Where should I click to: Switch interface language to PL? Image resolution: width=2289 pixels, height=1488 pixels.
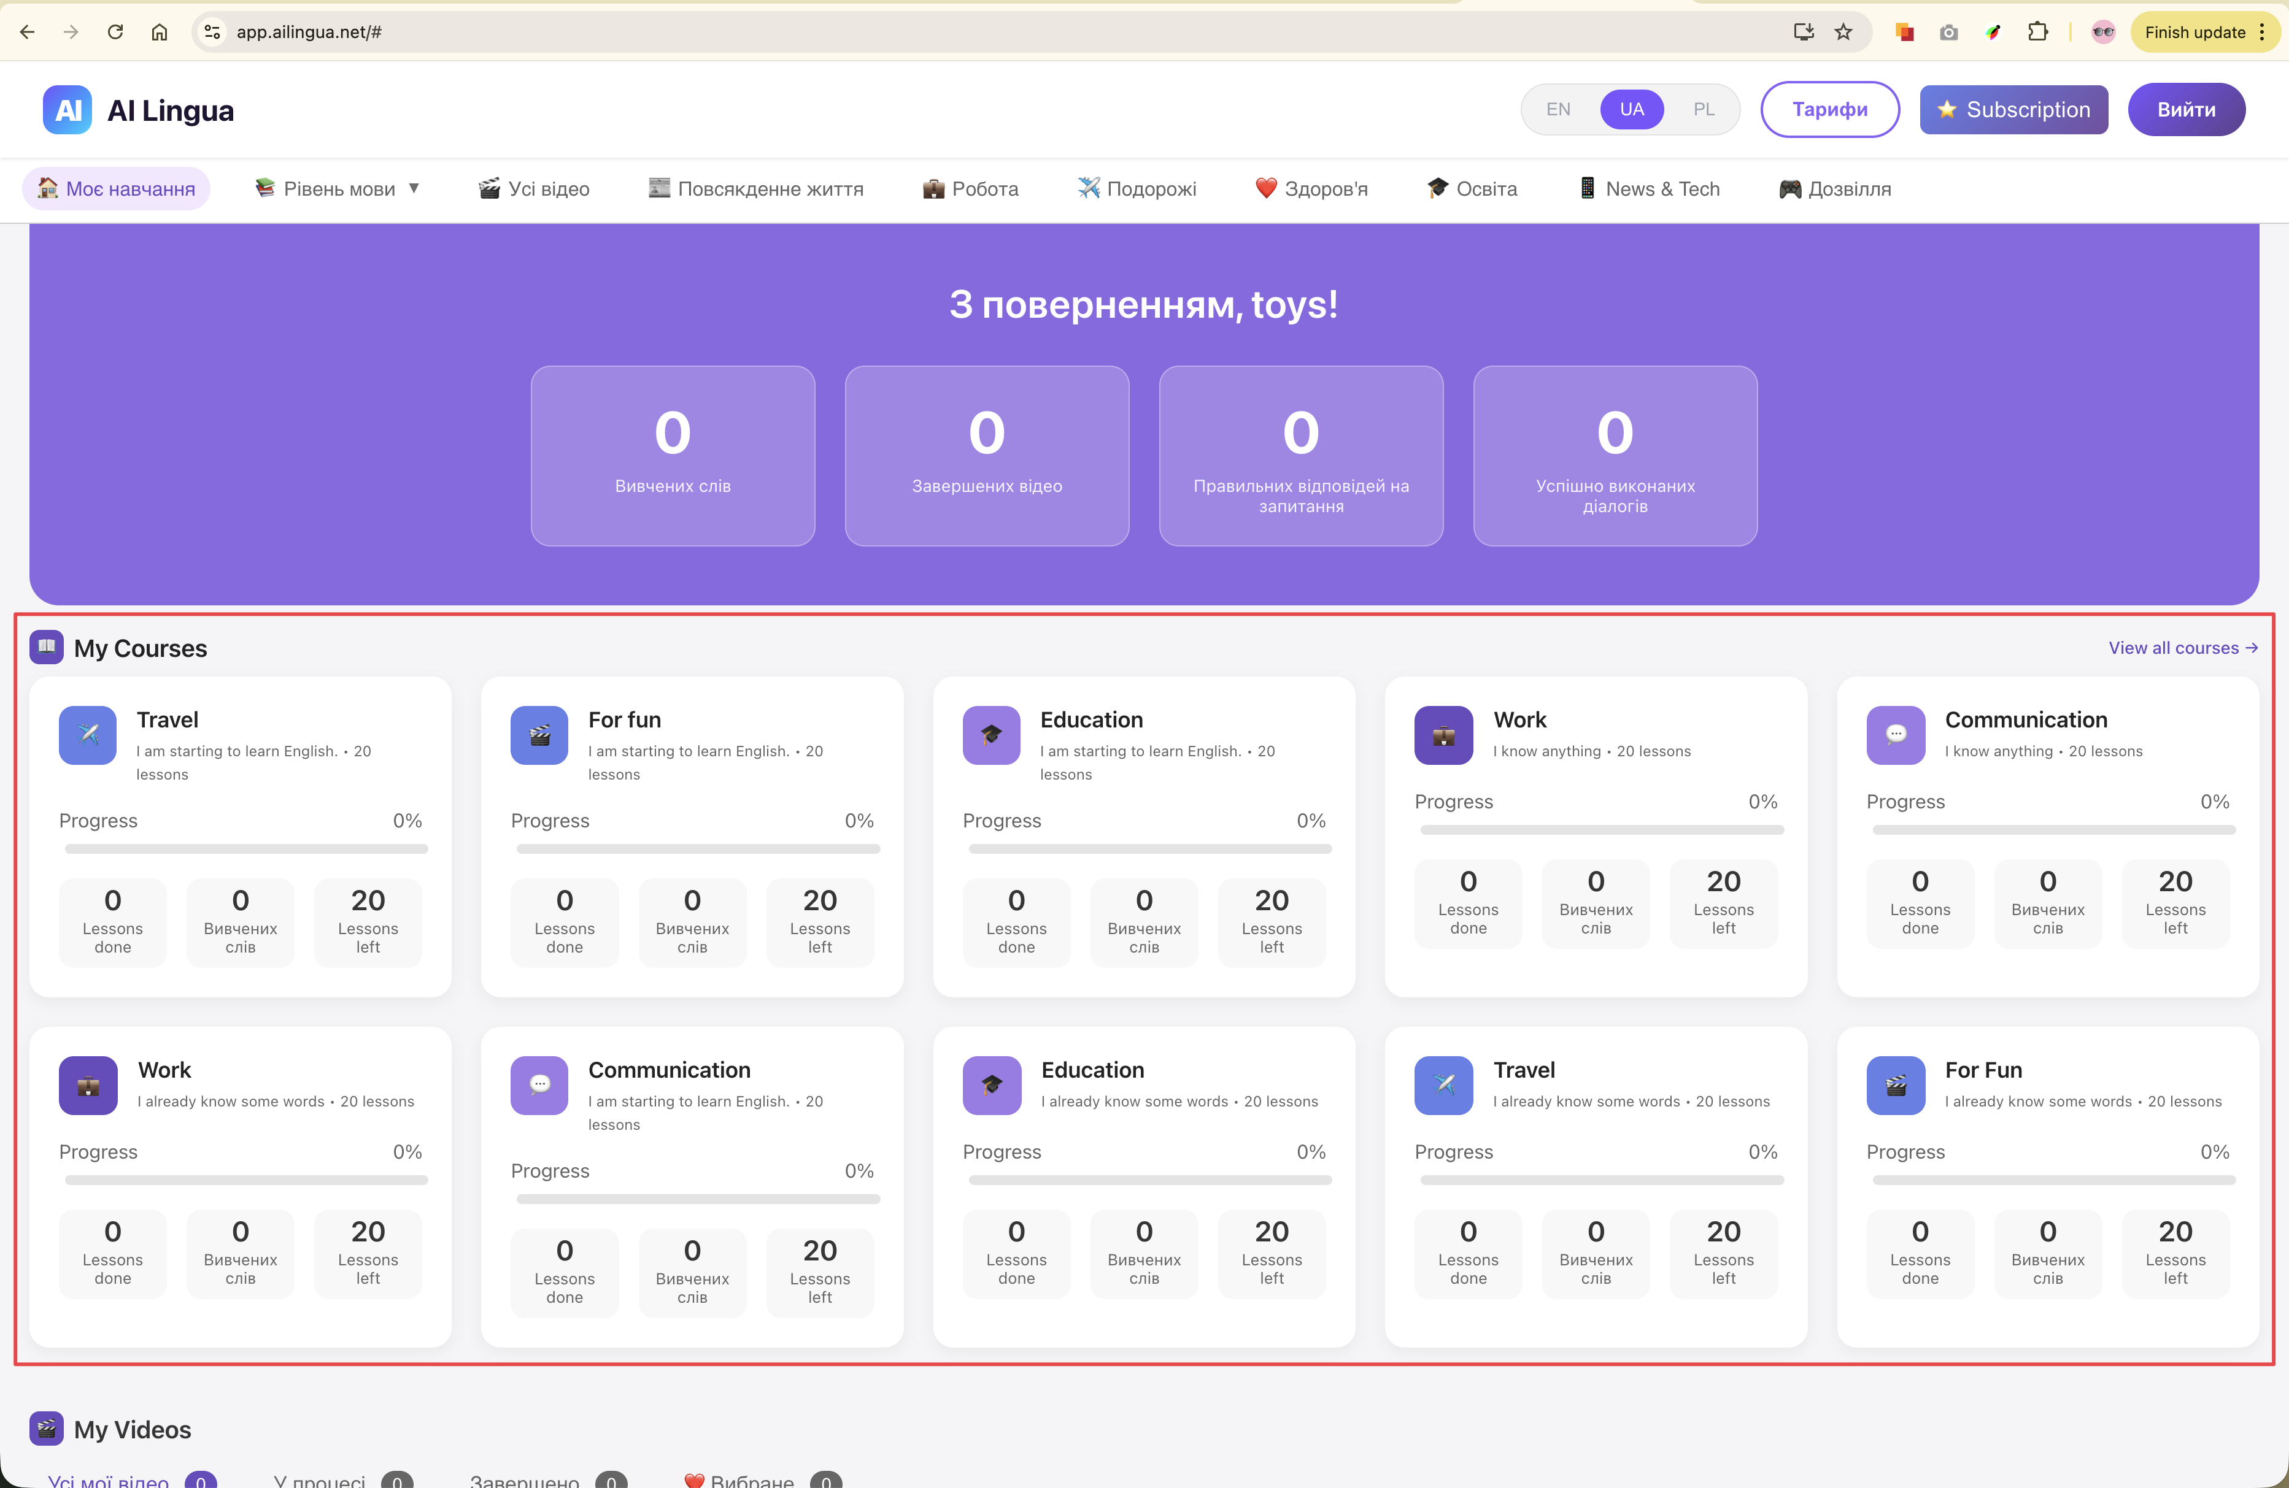[x=1704, y=110]
